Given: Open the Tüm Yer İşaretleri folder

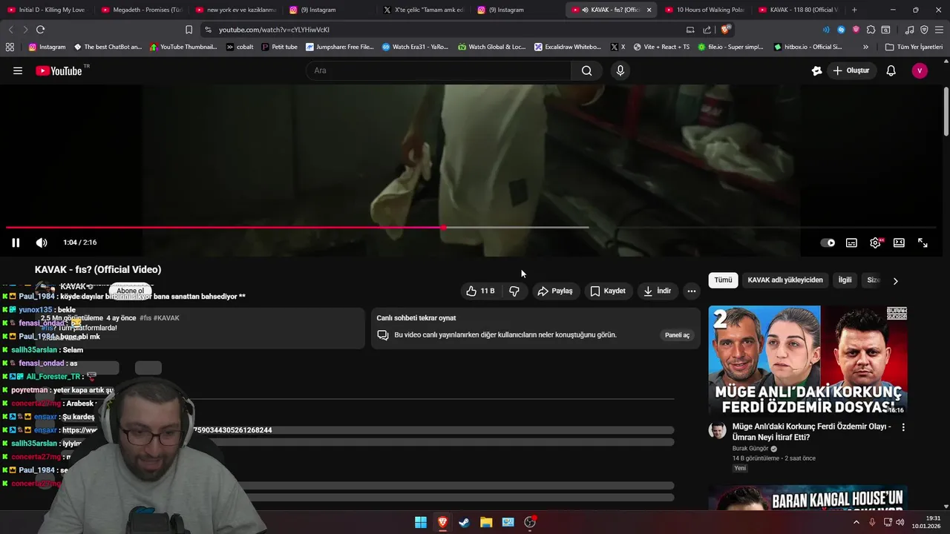Looking at the screenshot, I should 914,47.
